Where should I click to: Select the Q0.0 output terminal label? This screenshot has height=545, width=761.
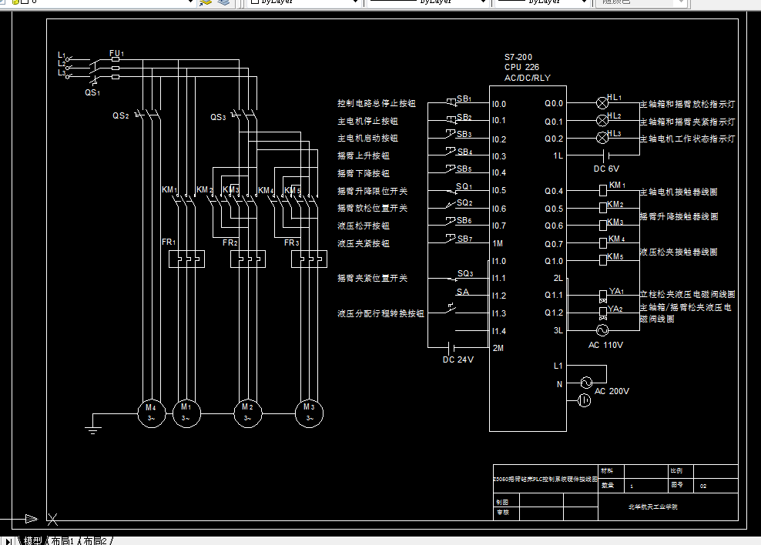[554, 103]
